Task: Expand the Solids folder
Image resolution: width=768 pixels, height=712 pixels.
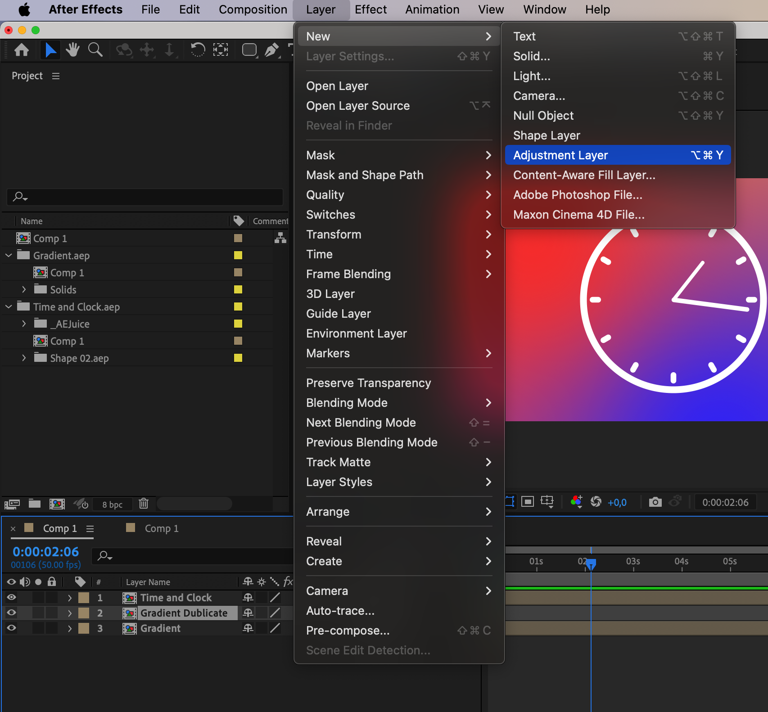Action: click(24, 289)
